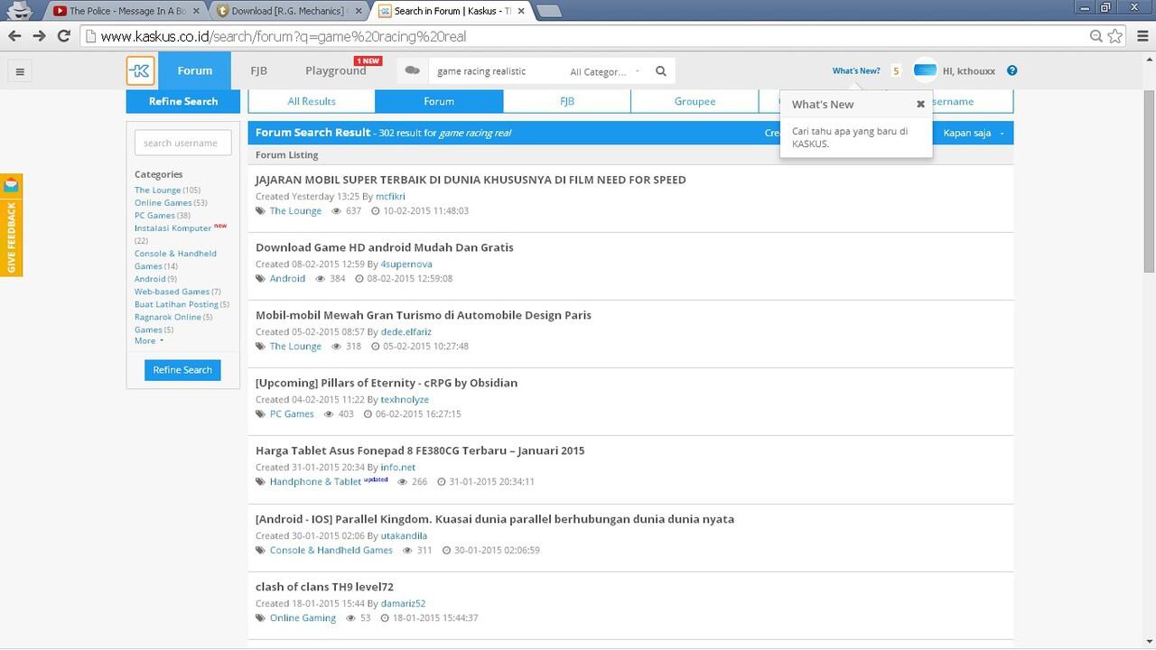Open clash of clans TH9 thread
This screenshot has width=1156, height=650.
324,587
